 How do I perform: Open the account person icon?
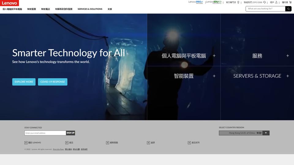point(276,2)
